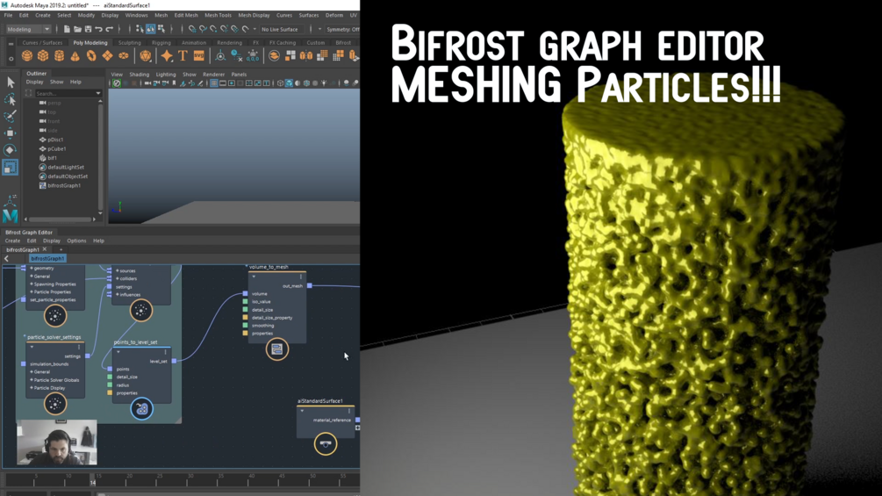This screenshot has width=882, height=496.
Task: Click the polygon Type text tool icon
Action: pos(183,55)
